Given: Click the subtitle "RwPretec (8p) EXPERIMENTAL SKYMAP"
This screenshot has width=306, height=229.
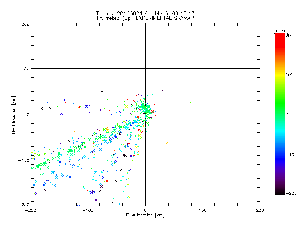Looking at the screenshot, I should pyautogui.click(x=145, y=18).
